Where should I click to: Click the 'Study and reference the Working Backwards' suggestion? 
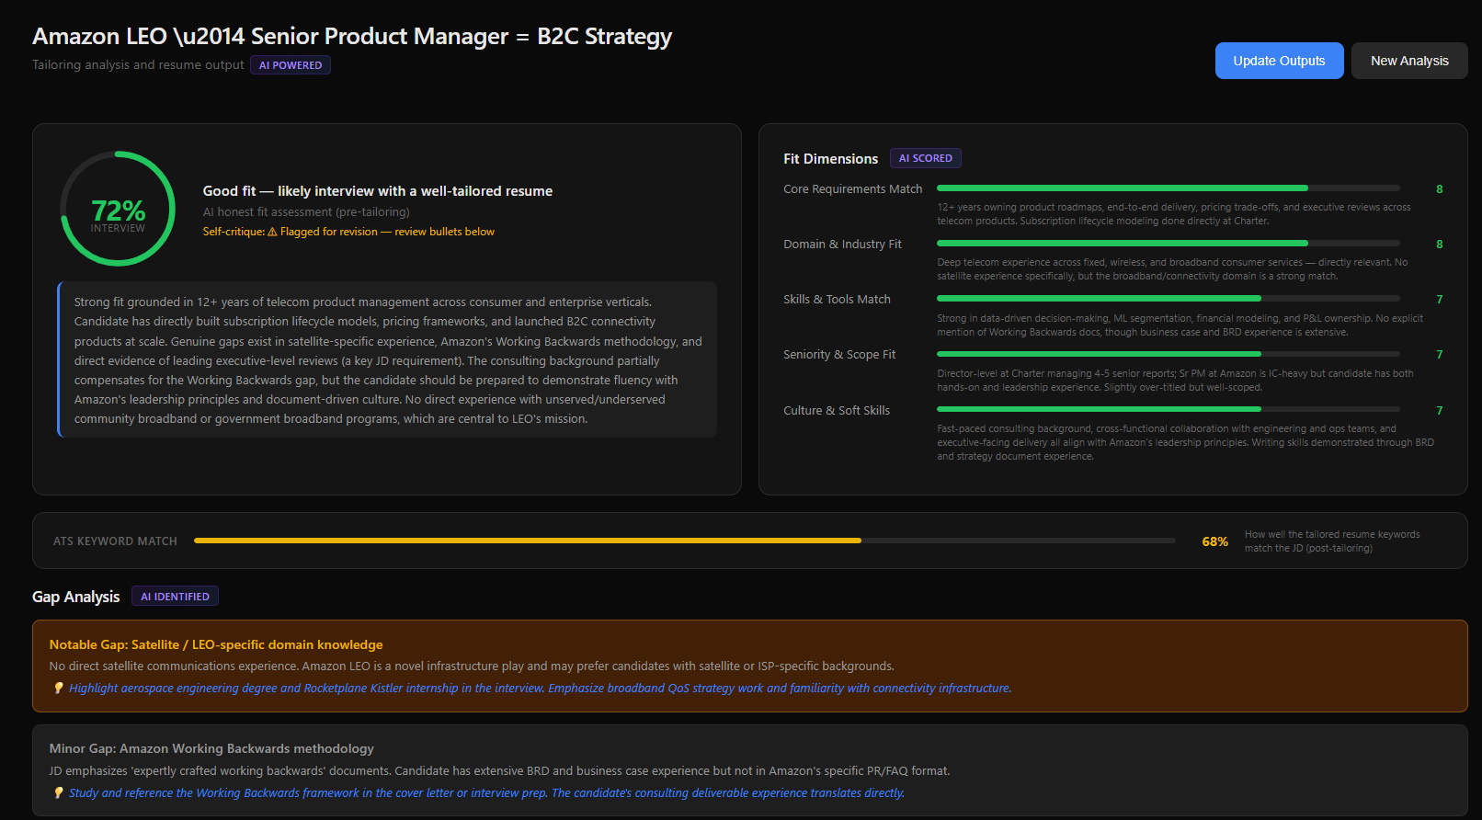coord(486,793)
